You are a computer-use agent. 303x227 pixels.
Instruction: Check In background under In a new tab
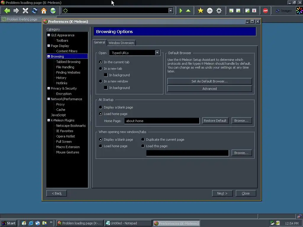click(106, 75)
